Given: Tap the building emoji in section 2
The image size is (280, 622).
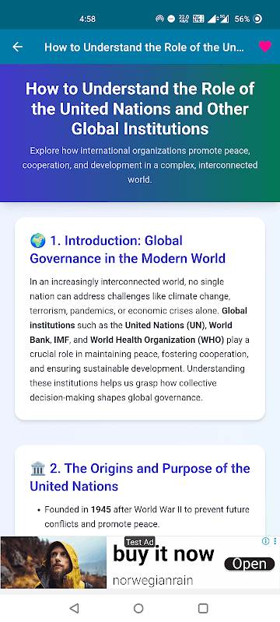Looking at the screenshot, I should click(37, 469).
